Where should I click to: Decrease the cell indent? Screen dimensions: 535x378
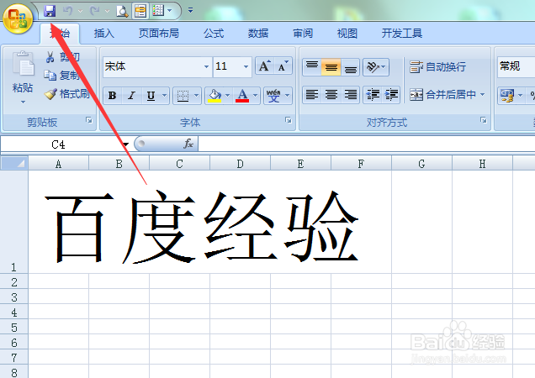pos(373,94)
